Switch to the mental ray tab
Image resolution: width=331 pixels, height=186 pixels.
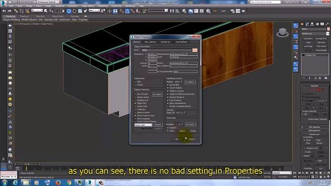pyautogui.click(x=165, y=42)
